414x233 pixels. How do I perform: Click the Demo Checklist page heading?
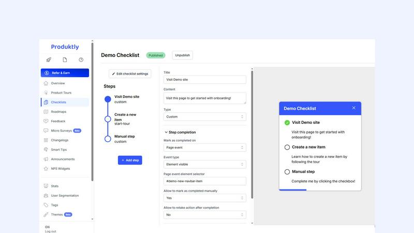[120, 55]
